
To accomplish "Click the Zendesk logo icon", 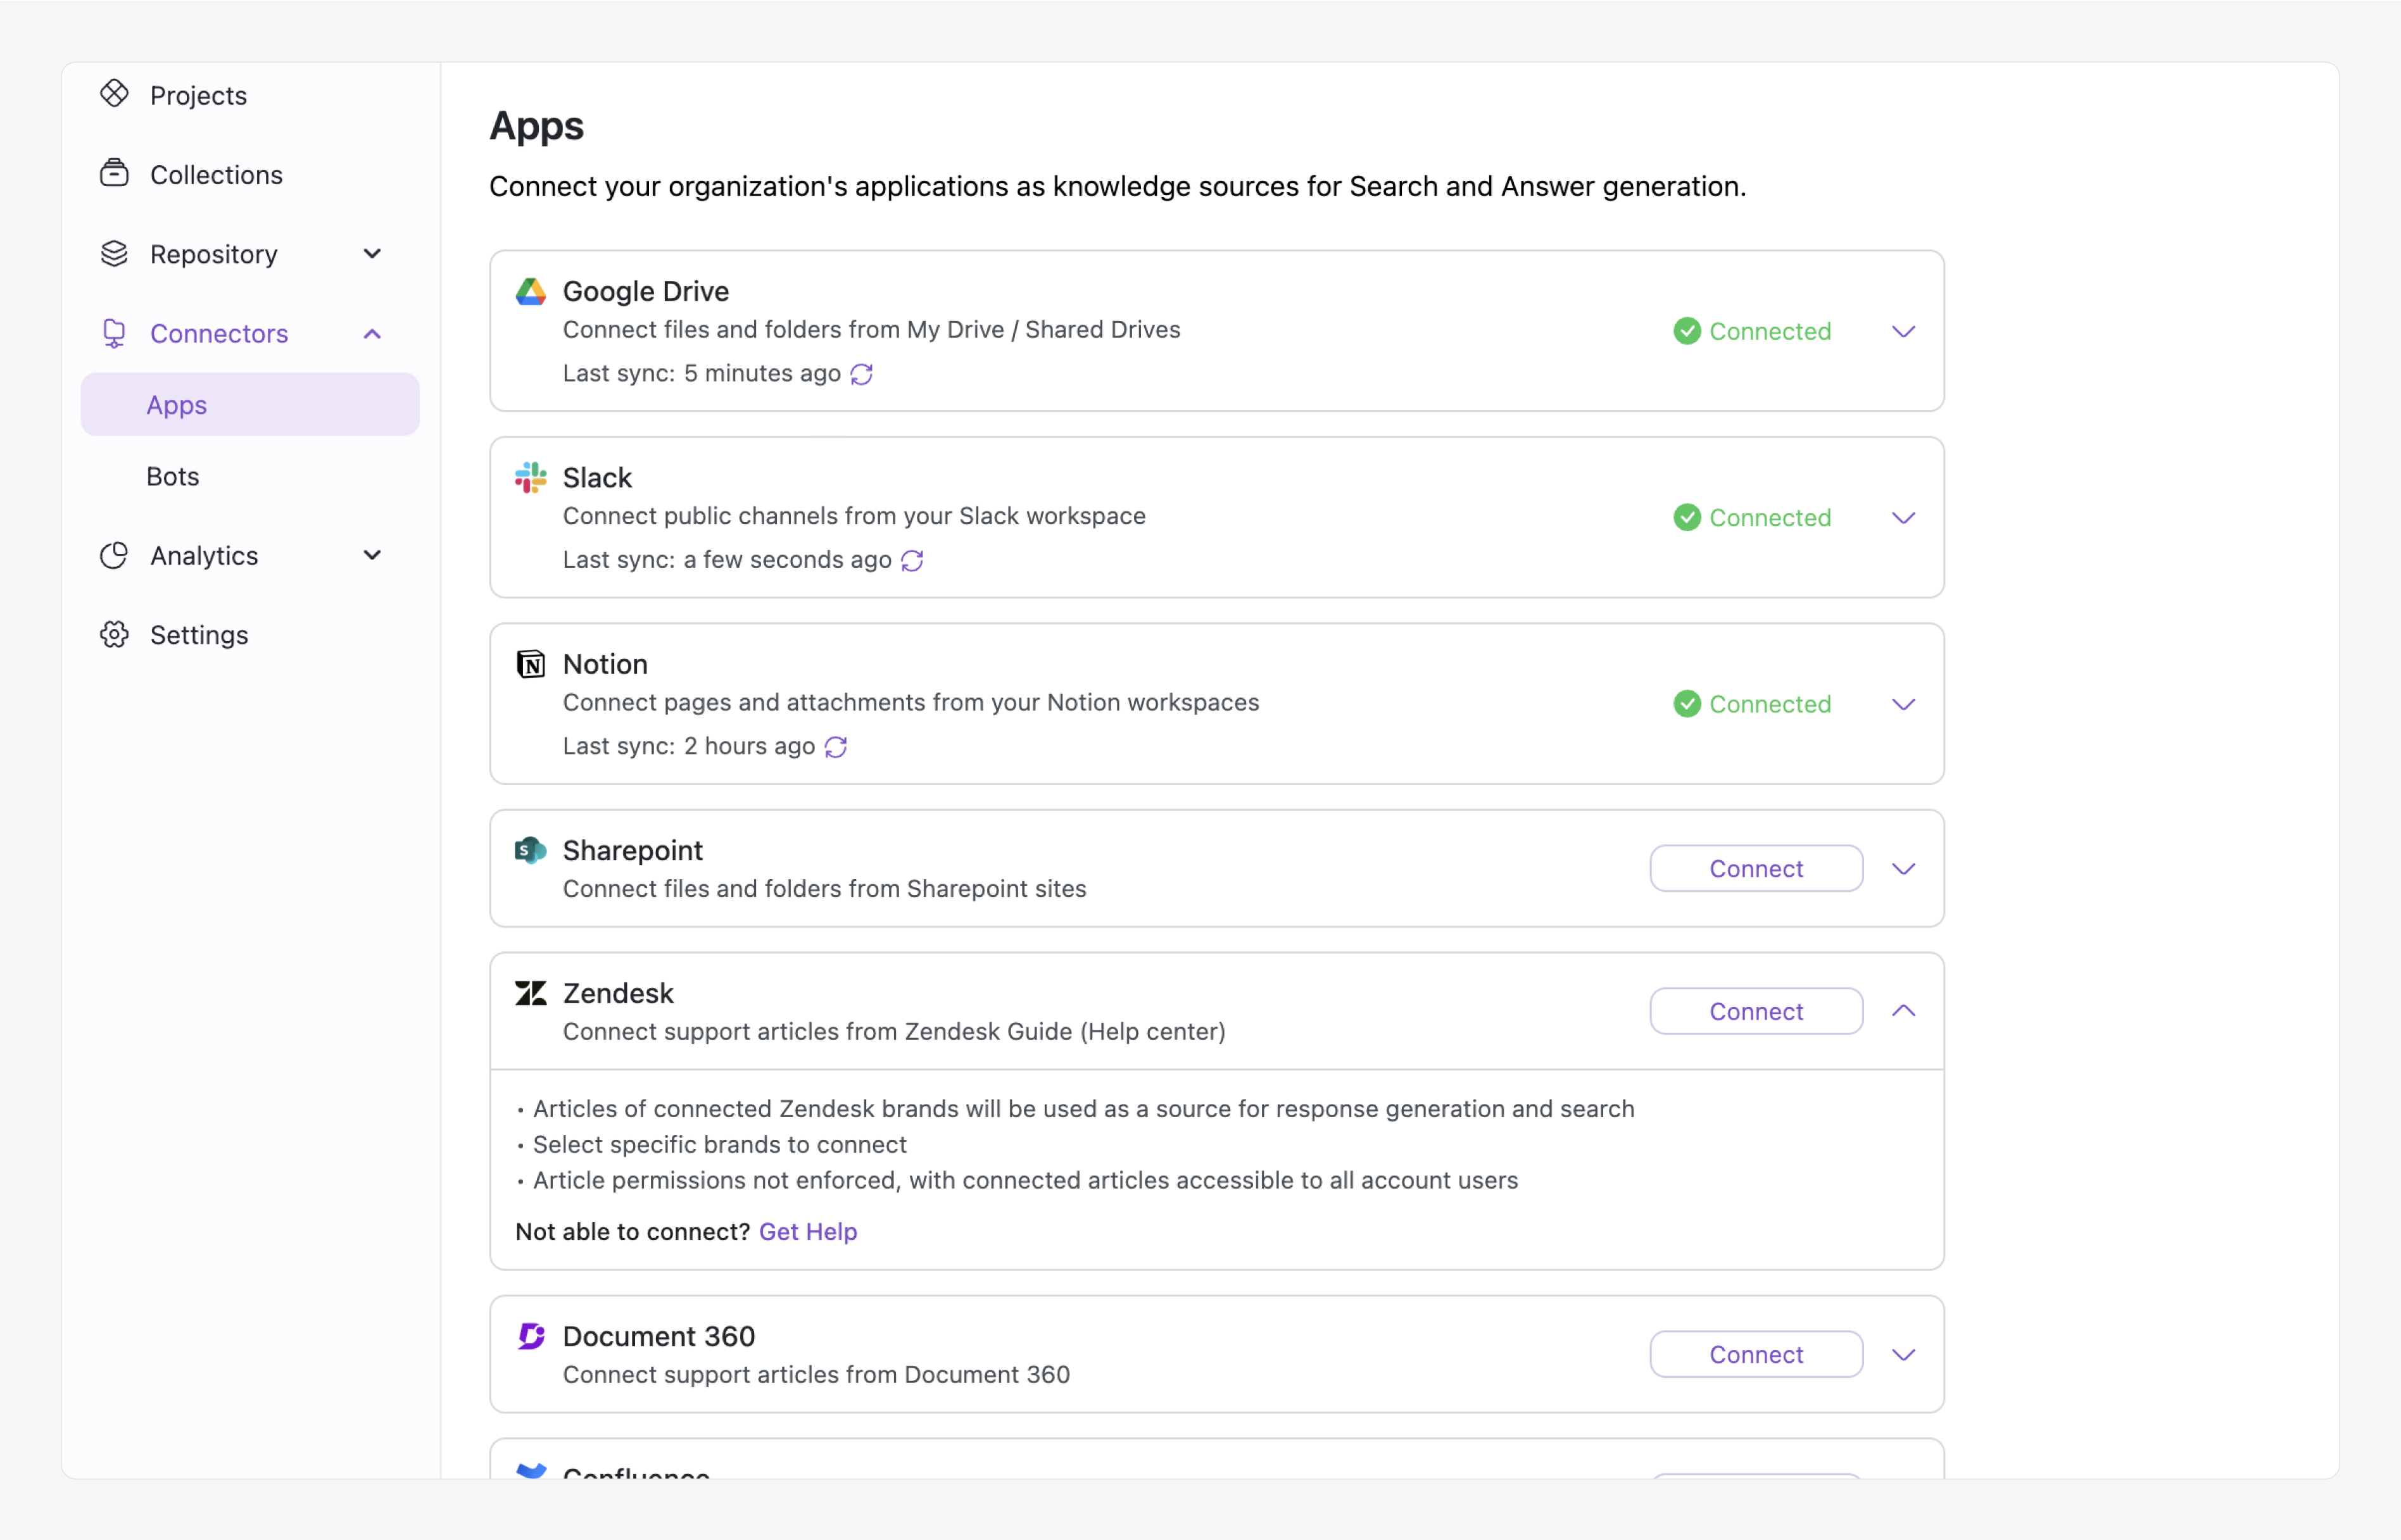I will pyautogui.click(x=530, y=993).
